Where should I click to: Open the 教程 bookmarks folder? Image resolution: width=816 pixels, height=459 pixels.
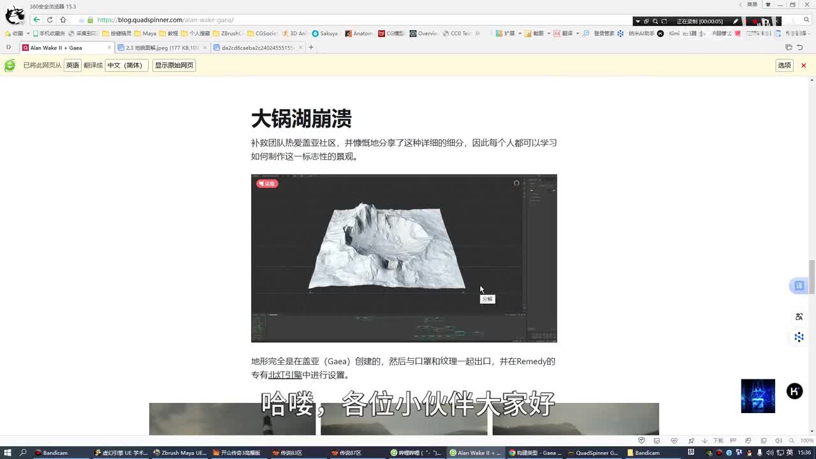tap(169, 33)
